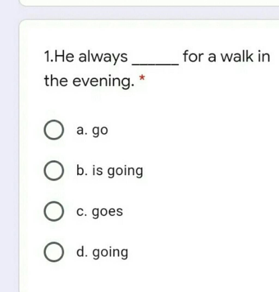The height and width of the screenshot is (292, 279).
Task: Click the 'a. go' answer label
Action: coord(92,130)
